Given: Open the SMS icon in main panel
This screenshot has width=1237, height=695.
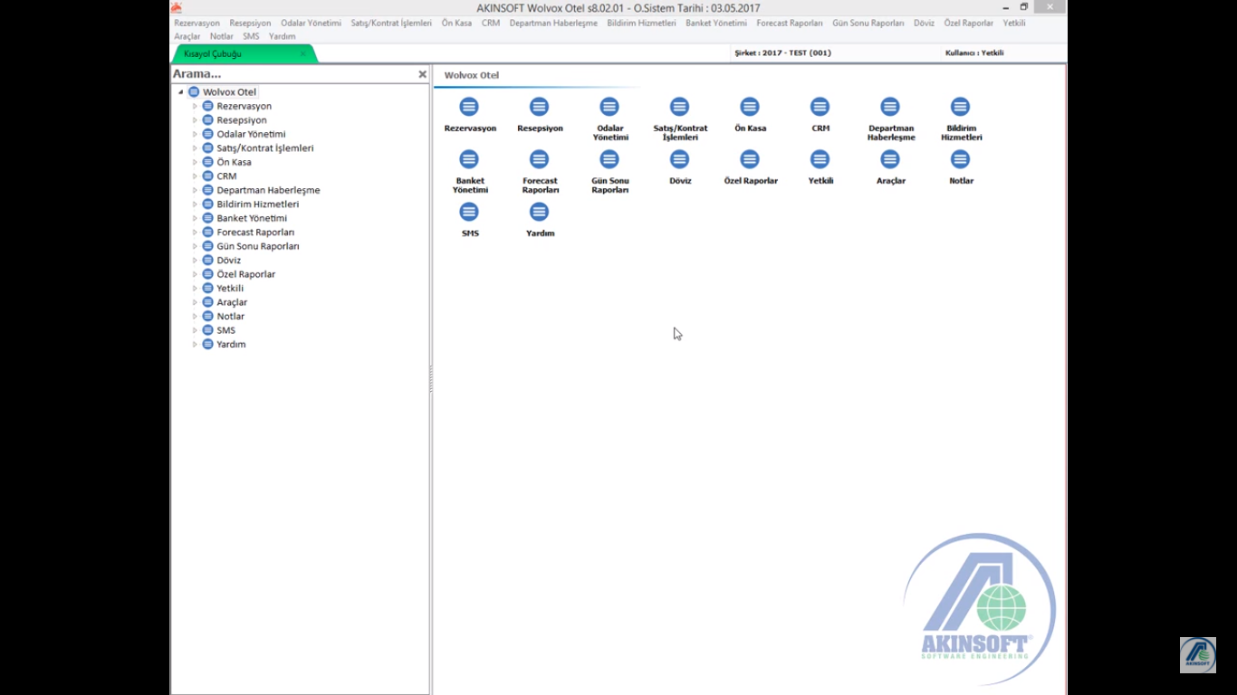Looking at the screenshot, I should (469, 212).
